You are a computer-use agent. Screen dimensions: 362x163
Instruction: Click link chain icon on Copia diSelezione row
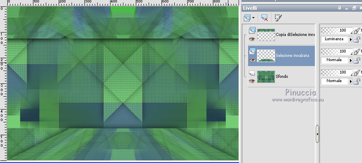357,31
